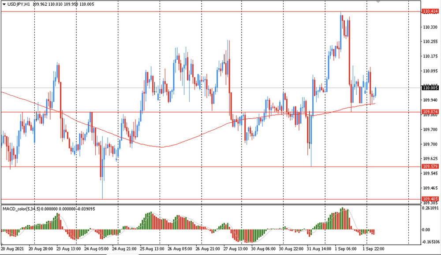Click the 109.700 price axis label
Screen dimensions: 441x255
coord(430,144)
